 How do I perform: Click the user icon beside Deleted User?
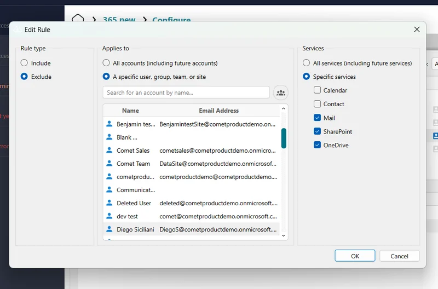coord(109,203)
